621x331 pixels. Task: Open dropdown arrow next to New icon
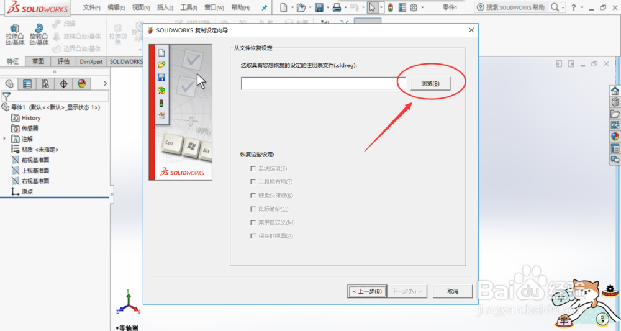292,7
